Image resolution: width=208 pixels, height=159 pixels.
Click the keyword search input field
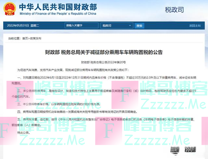pyautogui.click(x=82, y=26)
